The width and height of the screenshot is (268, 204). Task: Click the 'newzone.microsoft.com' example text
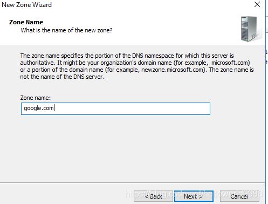pos(172,70)
